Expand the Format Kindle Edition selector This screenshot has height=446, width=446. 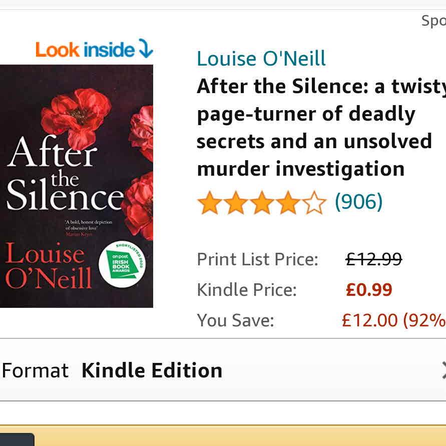[x=223, y=370]
